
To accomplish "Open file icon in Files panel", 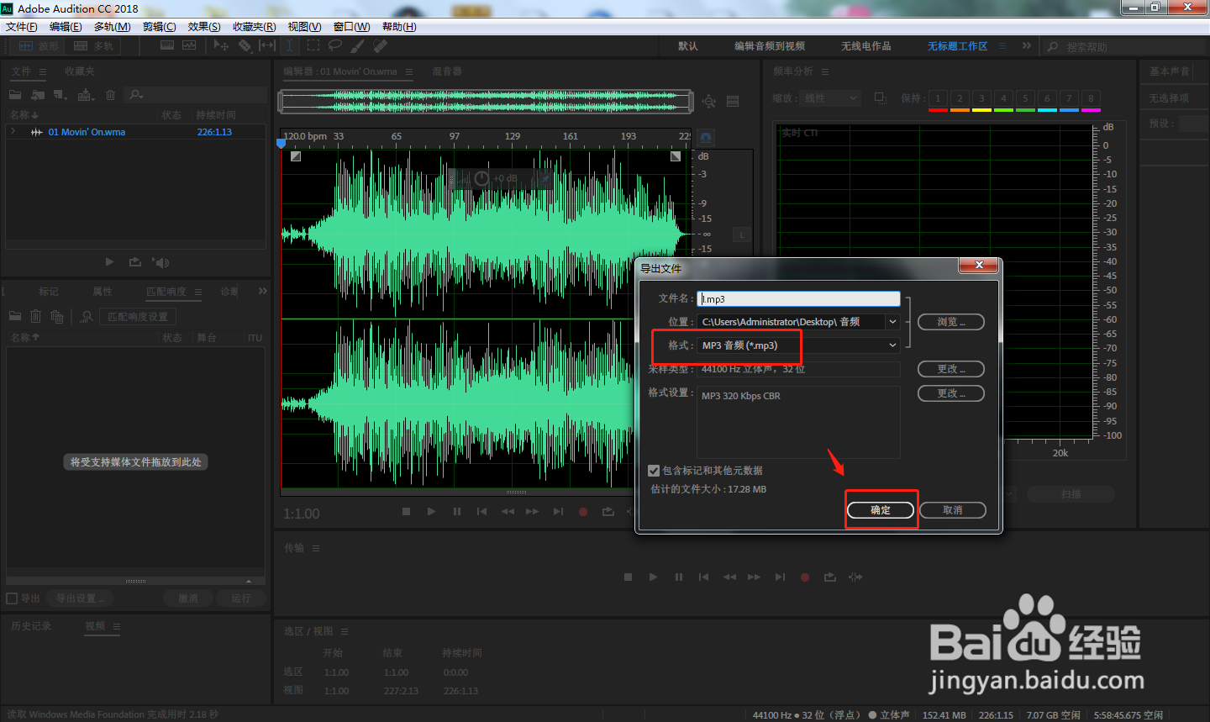I will [15, 95].
